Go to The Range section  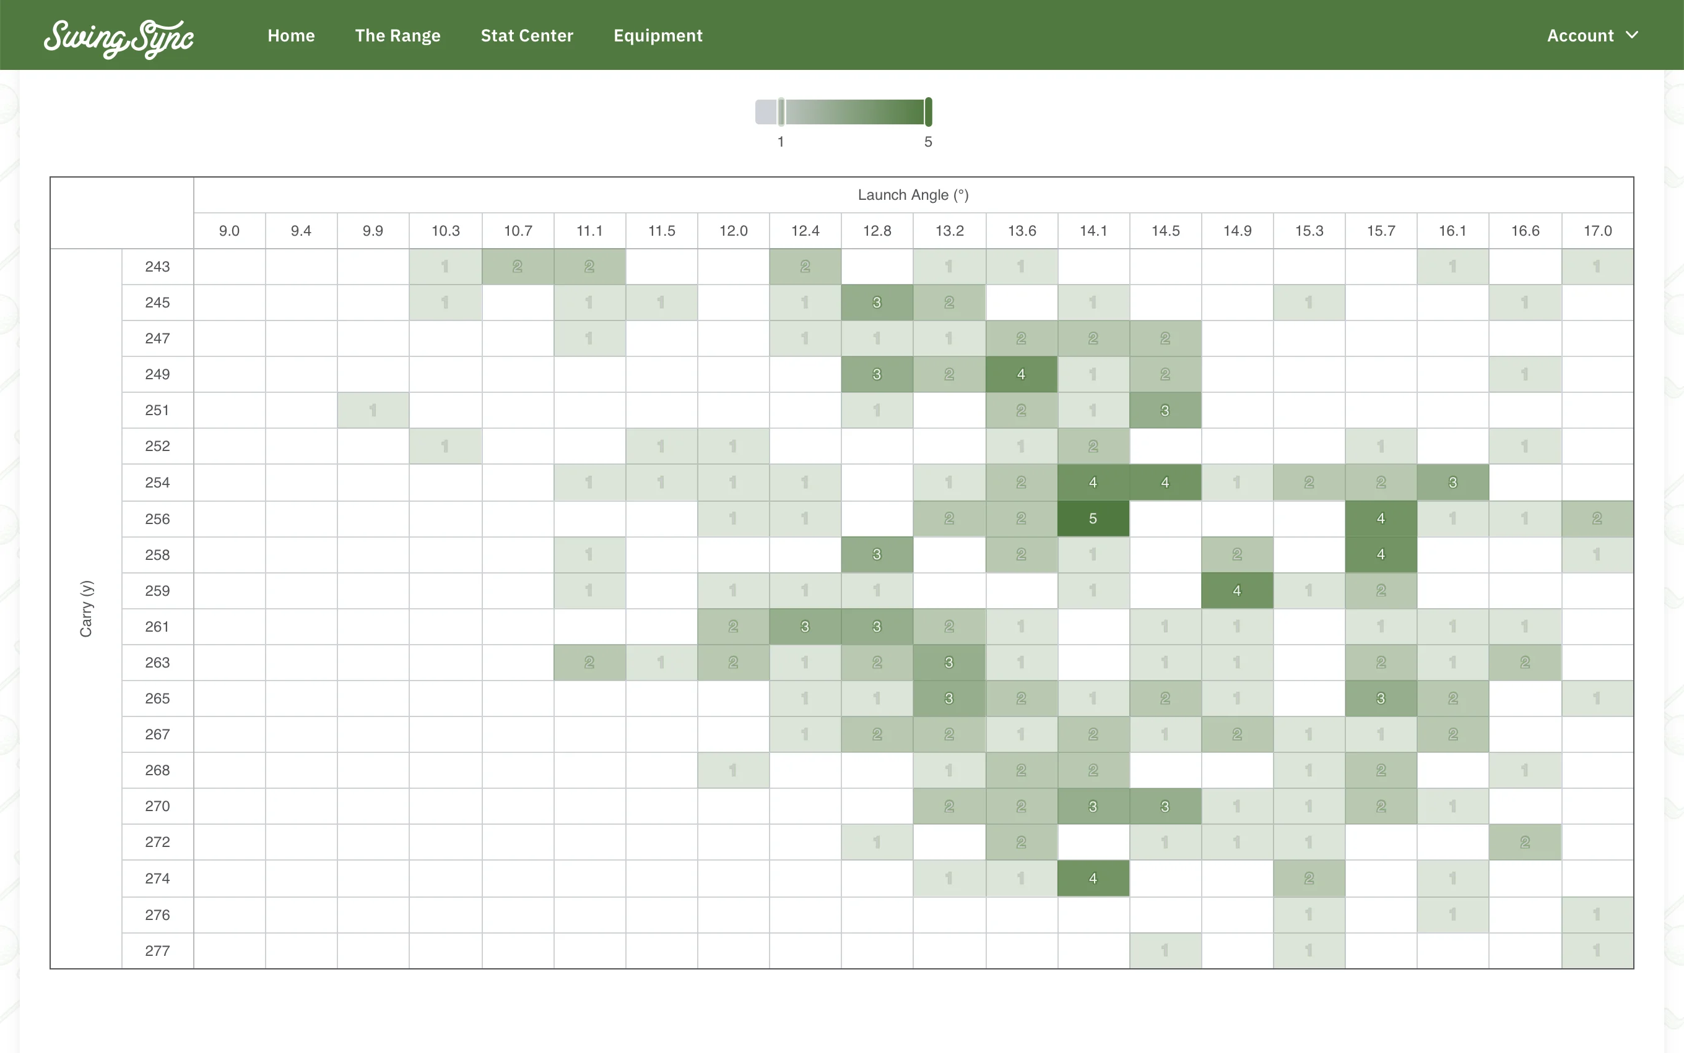[397, 35]
